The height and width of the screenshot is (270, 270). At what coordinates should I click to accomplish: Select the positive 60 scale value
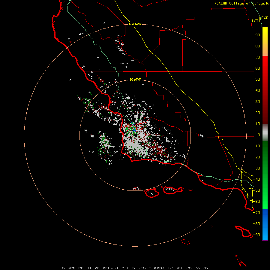(258, 68)
